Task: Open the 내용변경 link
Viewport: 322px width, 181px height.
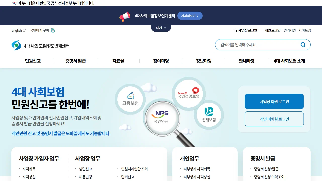Action: point(85,177)
